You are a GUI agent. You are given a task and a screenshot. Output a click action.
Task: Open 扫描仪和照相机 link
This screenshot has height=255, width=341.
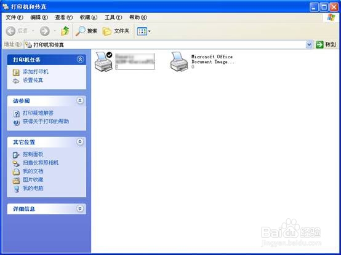click(x=41, y=163)
